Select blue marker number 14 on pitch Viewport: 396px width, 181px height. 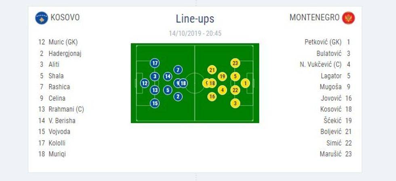tap(168, 77)
